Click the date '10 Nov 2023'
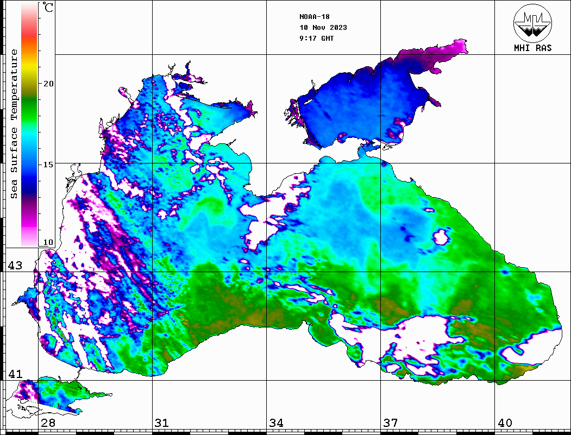 pyautogui.click(x=323, y=28)
